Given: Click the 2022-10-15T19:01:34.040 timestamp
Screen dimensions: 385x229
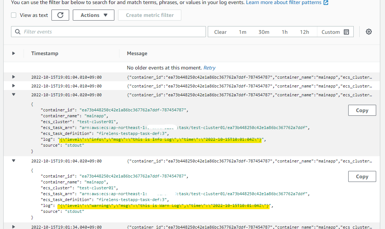Looking at the screenshot, I should coord(66,227).
